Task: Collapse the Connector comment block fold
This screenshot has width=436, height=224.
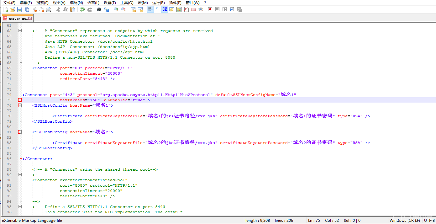Action: coord(20,30)
